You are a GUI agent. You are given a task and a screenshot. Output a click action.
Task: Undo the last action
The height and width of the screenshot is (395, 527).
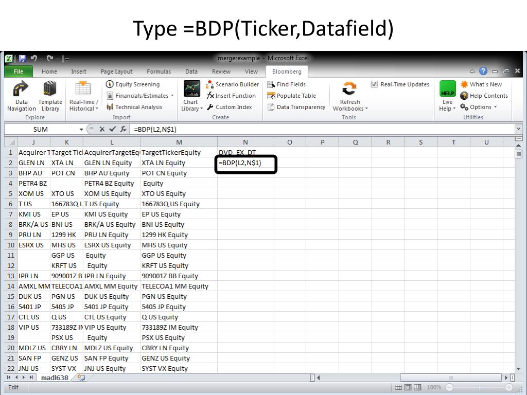coord(33,59)
